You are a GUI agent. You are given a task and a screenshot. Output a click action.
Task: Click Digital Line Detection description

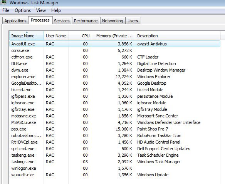pos(156,64)
